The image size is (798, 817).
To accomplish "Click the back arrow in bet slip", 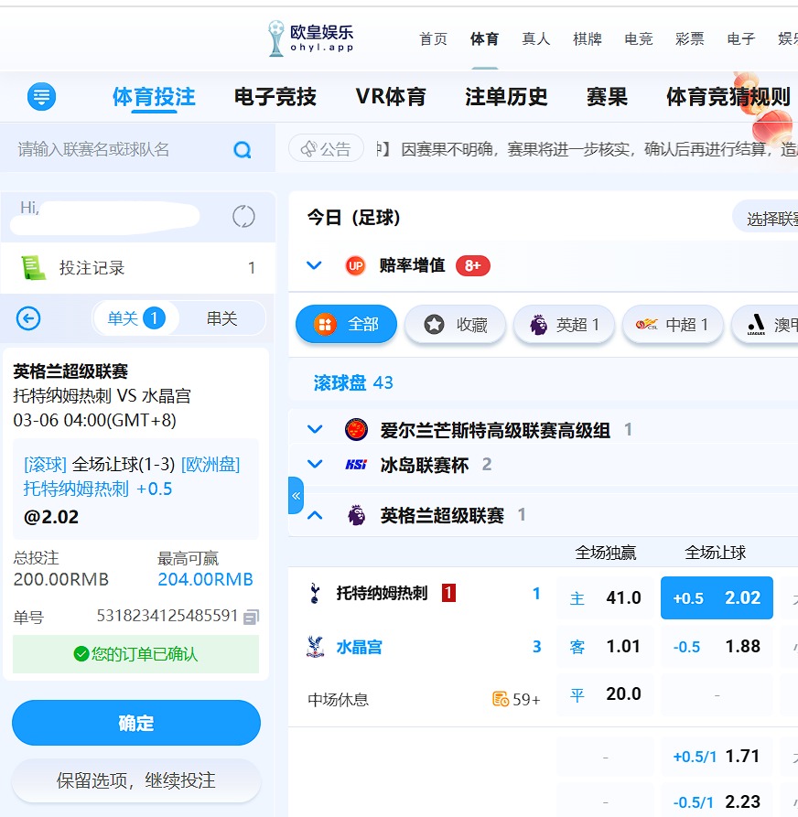I will click(29, 318).
